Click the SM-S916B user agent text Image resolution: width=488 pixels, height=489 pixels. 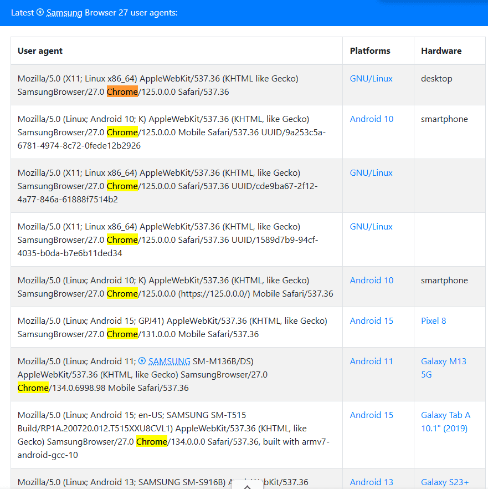(163, 482)
